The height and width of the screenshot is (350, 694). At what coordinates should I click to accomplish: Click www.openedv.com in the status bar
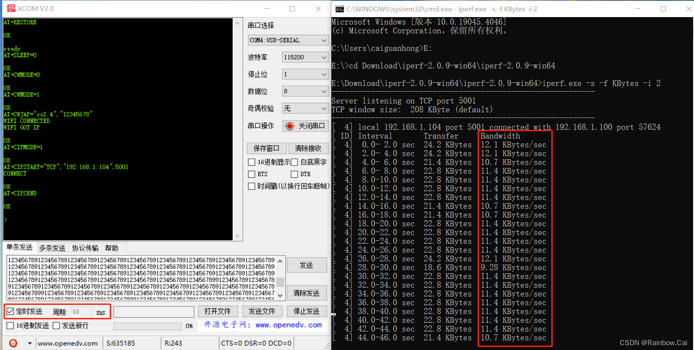tap(68, 343)
